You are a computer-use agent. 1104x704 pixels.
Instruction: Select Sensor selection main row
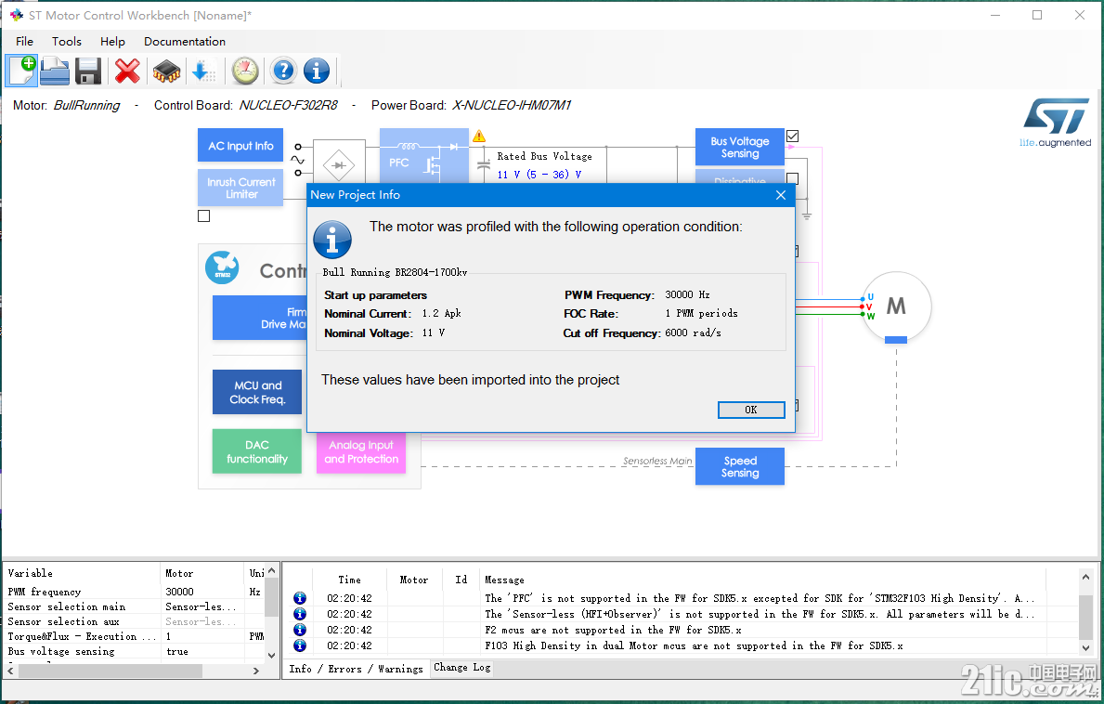(136, 606)
